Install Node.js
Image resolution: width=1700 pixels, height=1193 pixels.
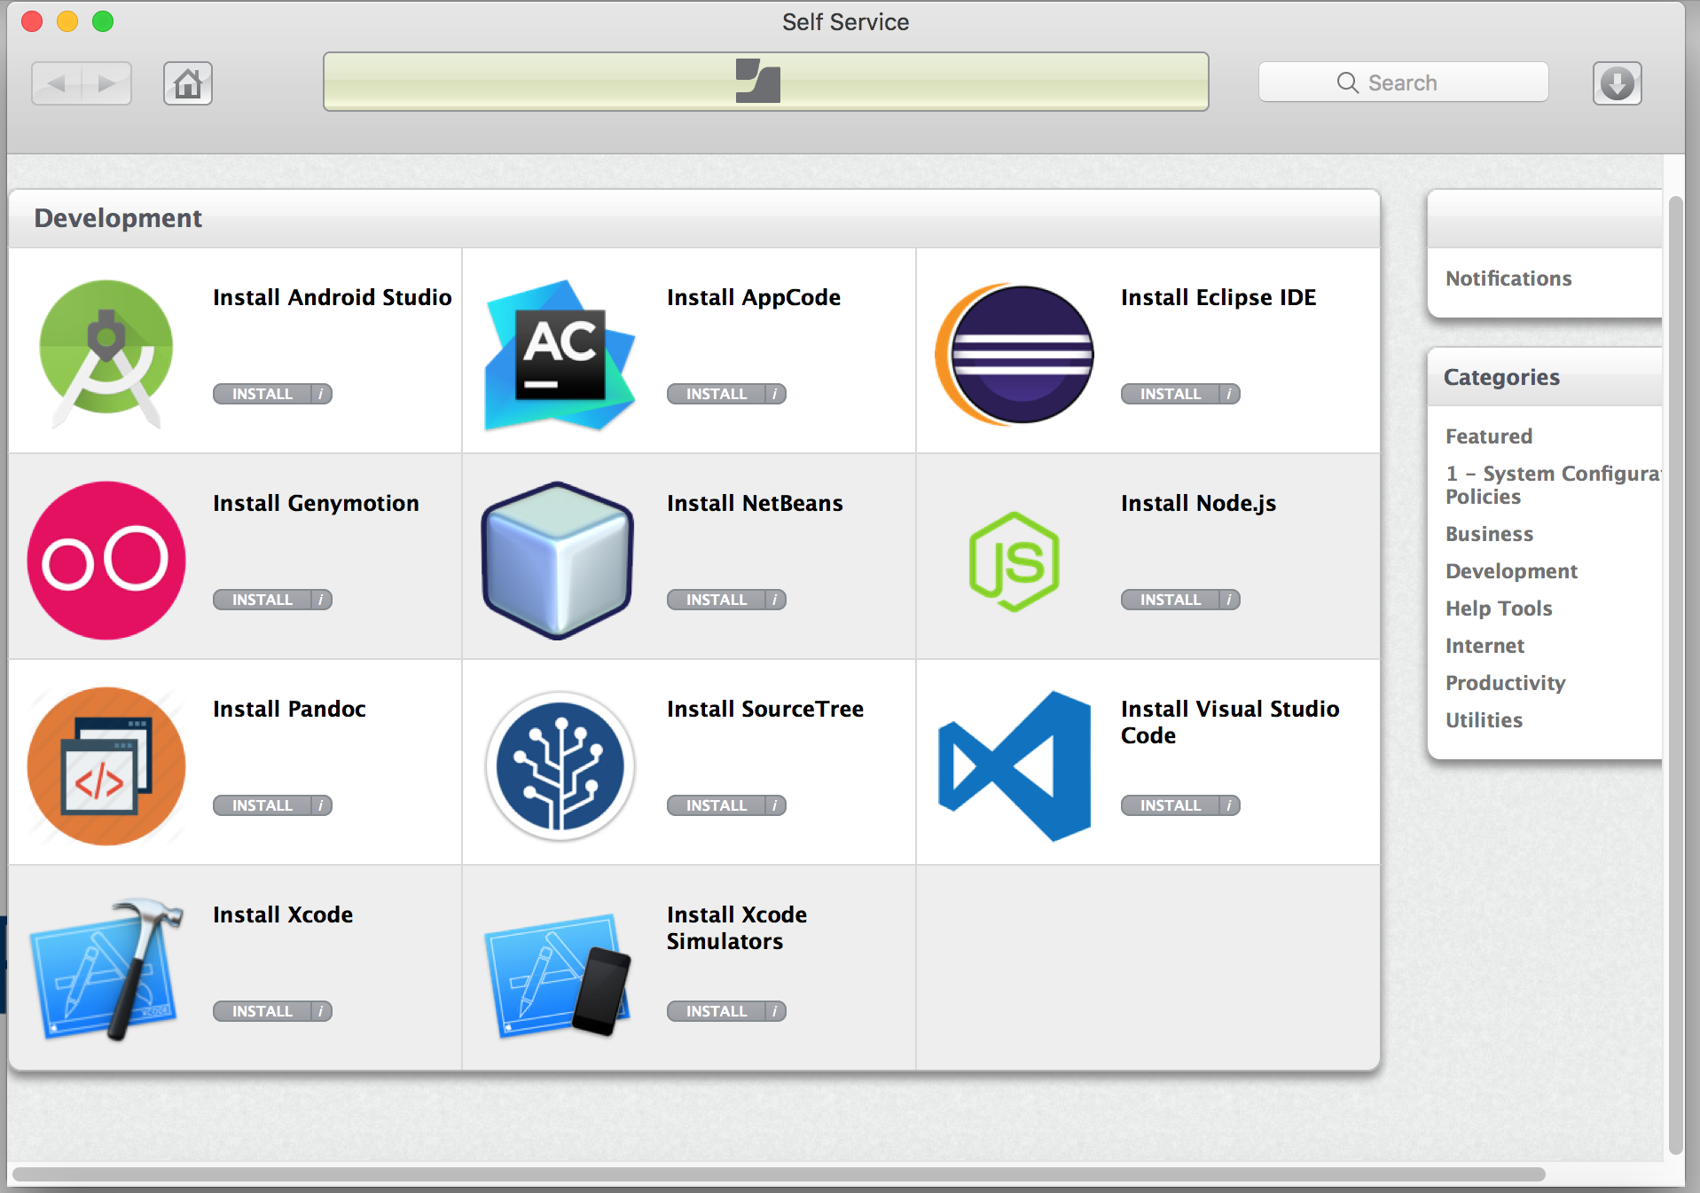coord(1170,600)
